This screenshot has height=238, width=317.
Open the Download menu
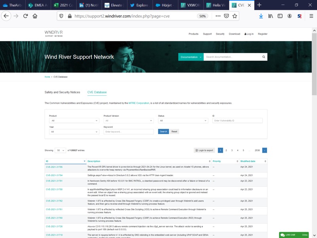pos(234,34)
